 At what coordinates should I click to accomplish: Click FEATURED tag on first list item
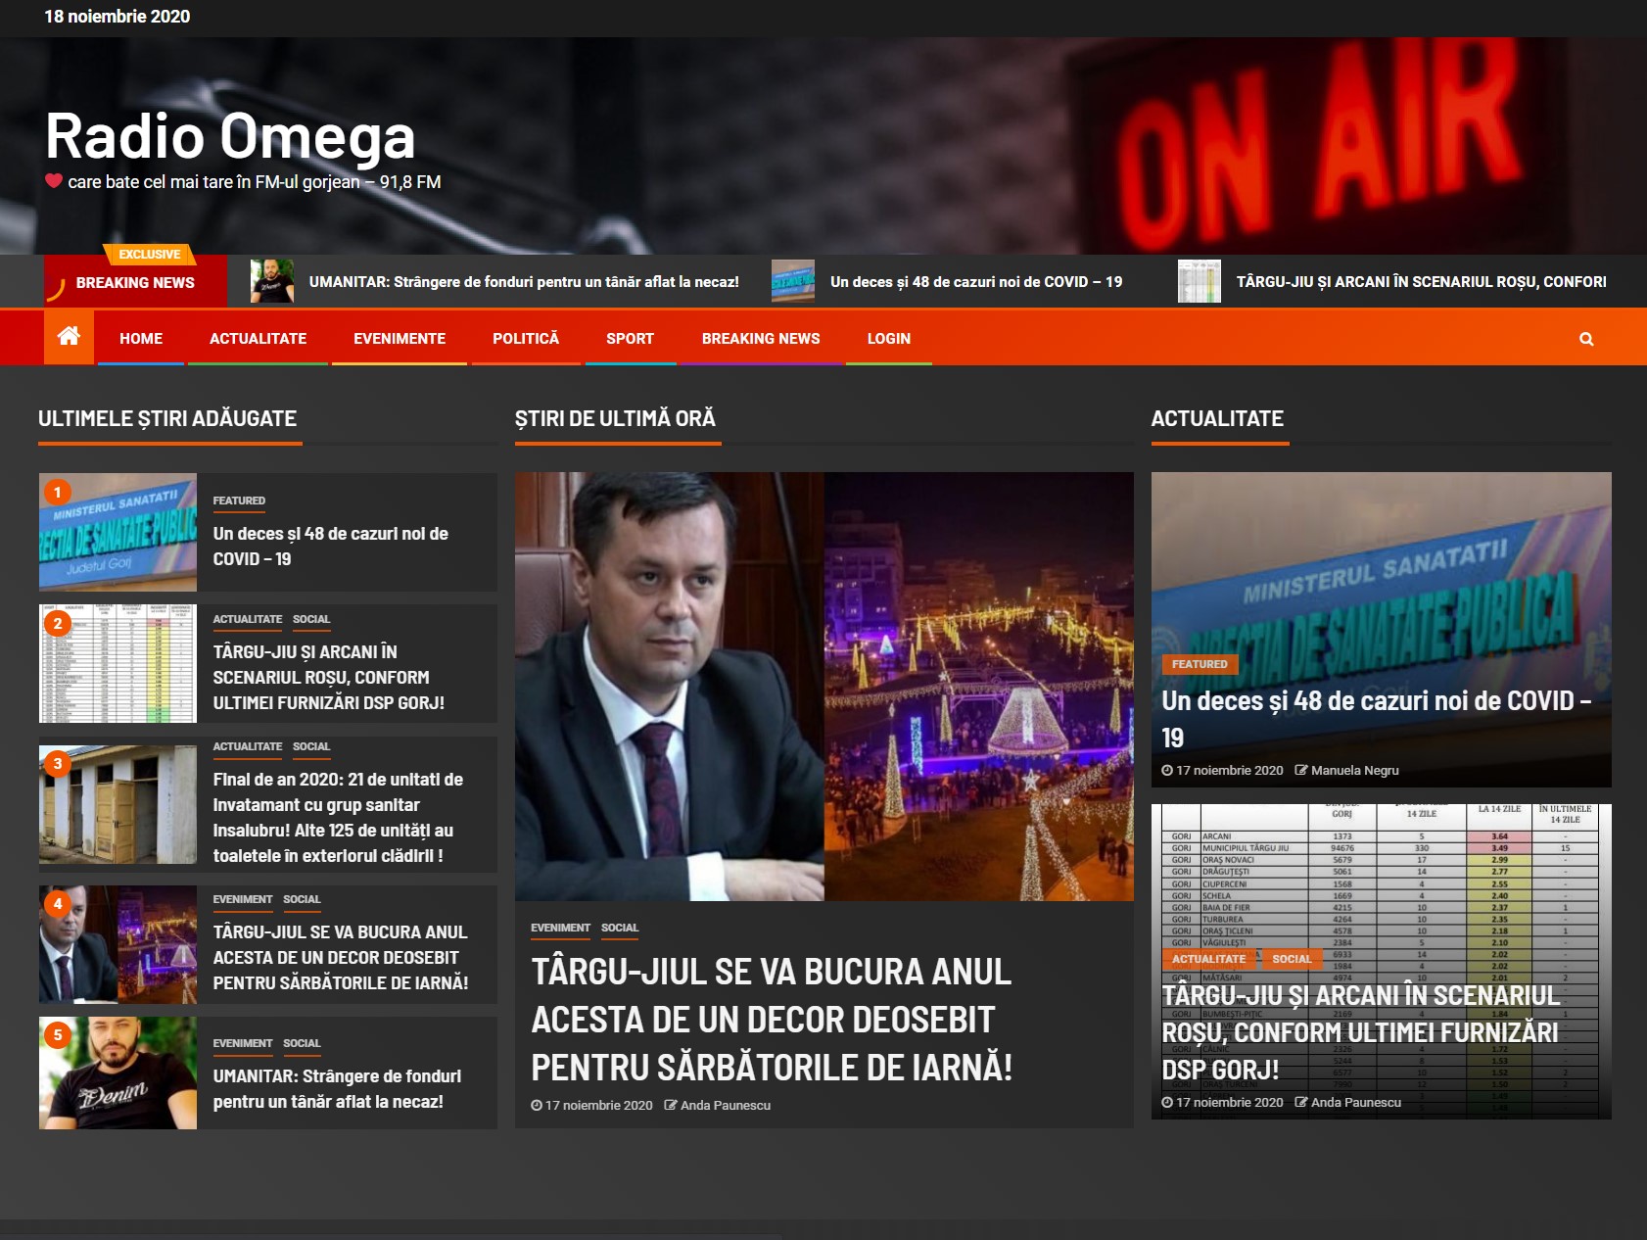click(x=239, y=501)
